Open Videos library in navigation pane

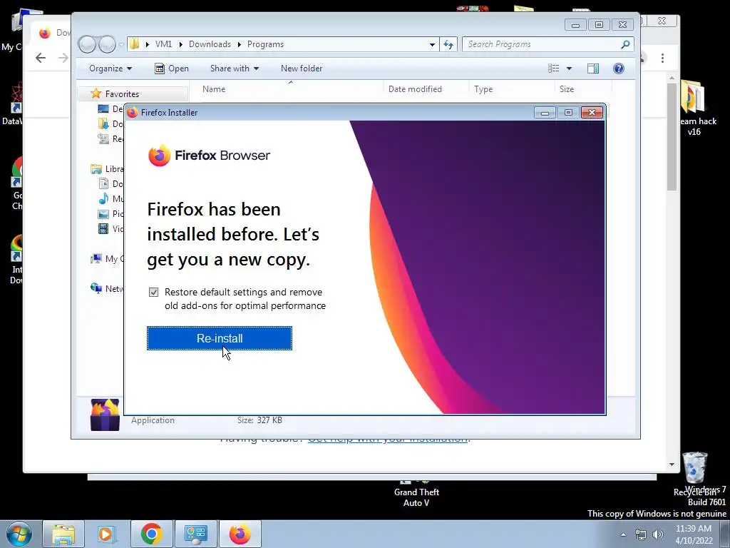pos(110,229)
